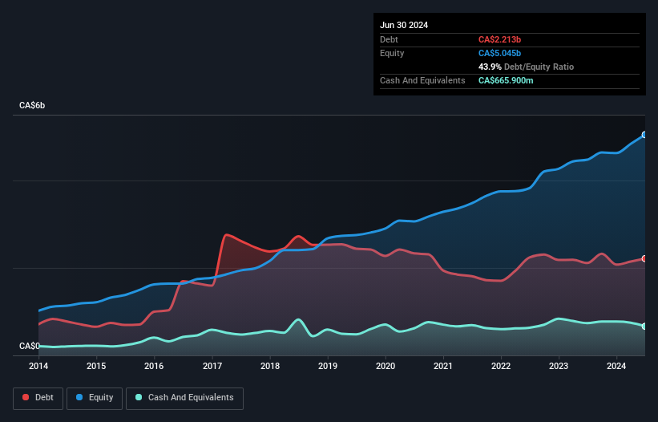Screen dimensions: 658x422
Task: Click the Jun 30 2024 tooltip date
Action: point(404,25)
